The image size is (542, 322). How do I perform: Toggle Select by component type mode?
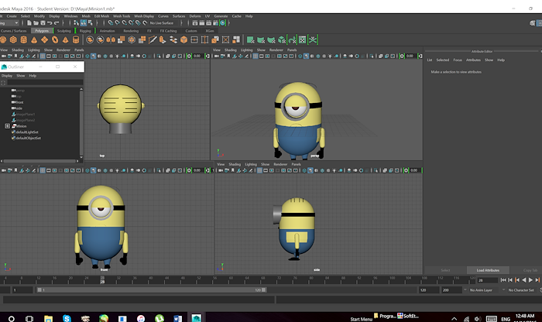[x=91, y=22]
